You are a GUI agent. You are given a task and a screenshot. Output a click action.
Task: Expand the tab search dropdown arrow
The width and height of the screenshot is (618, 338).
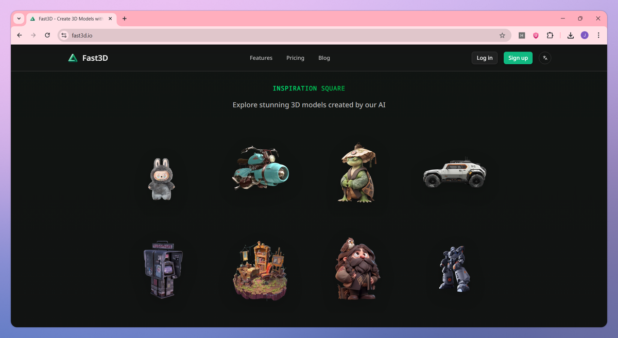tap(19, 19)
